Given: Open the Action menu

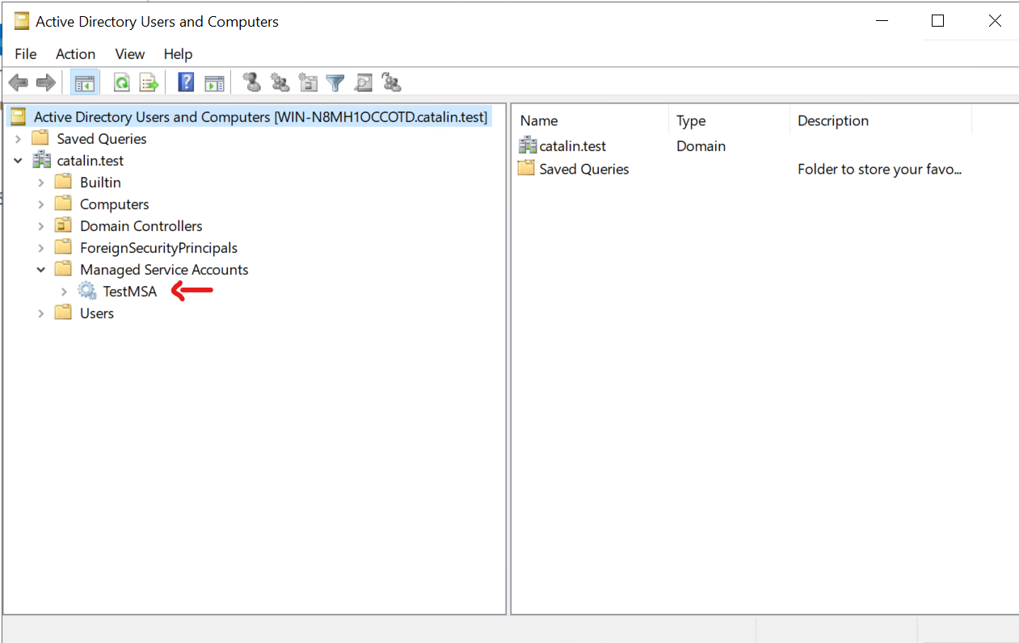Looking at the screenshot, I should (75, 54).
